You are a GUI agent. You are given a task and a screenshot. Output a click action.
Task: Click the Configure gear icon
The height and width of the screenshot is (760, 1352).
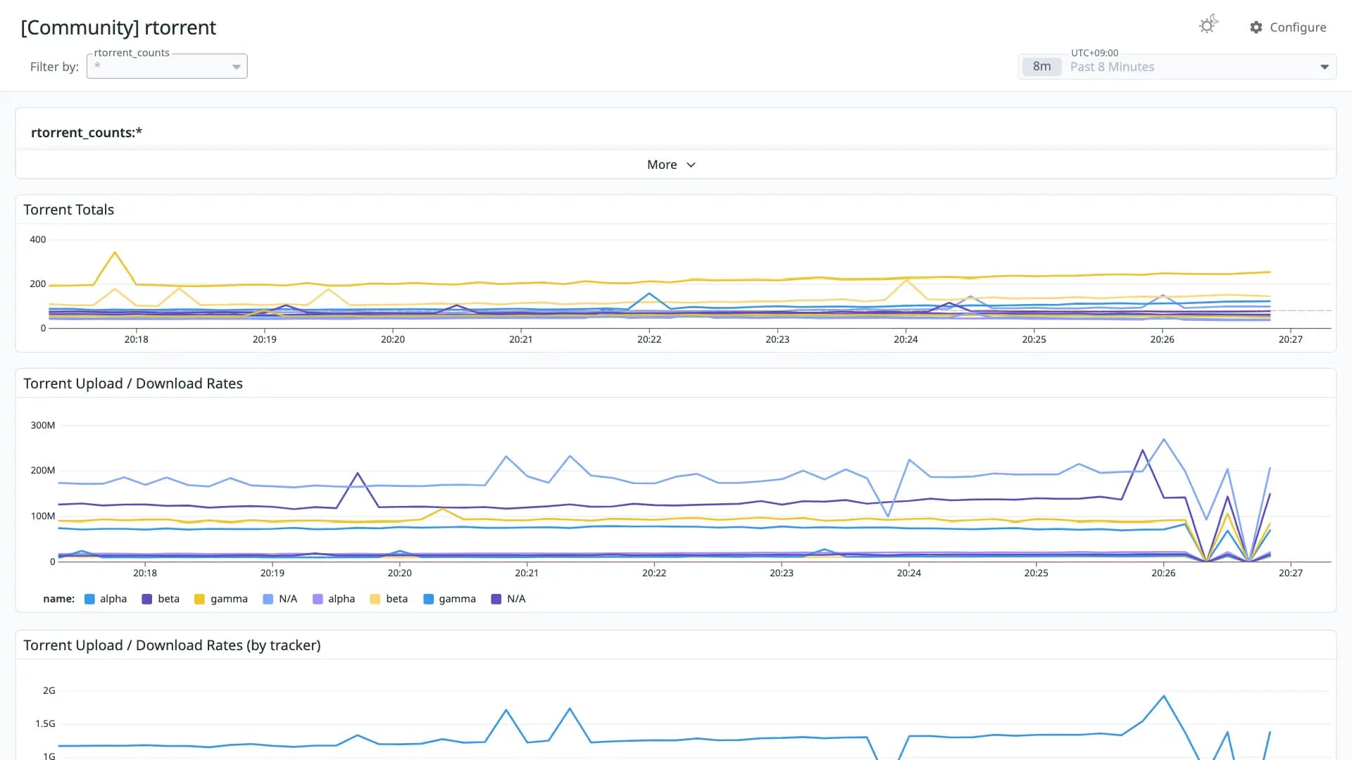pyautogui.click(x=1256, y=27)
